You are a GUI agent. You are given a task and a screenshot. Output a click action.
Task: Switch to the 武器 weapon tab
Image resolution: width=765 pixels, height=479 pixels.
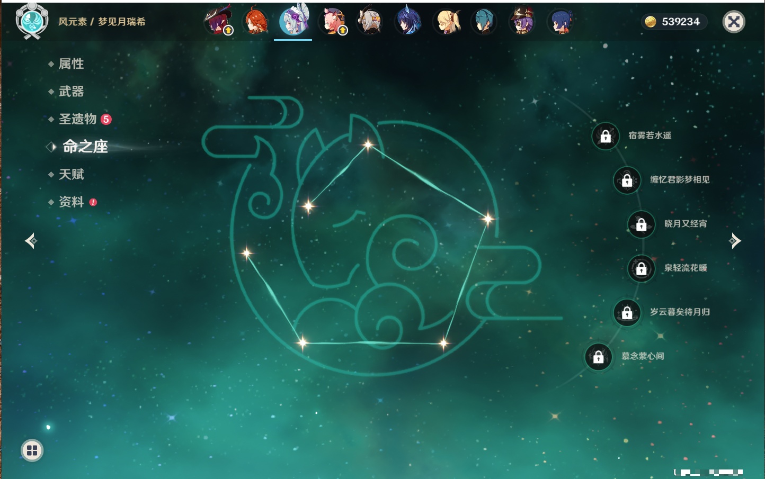[71, 92]
